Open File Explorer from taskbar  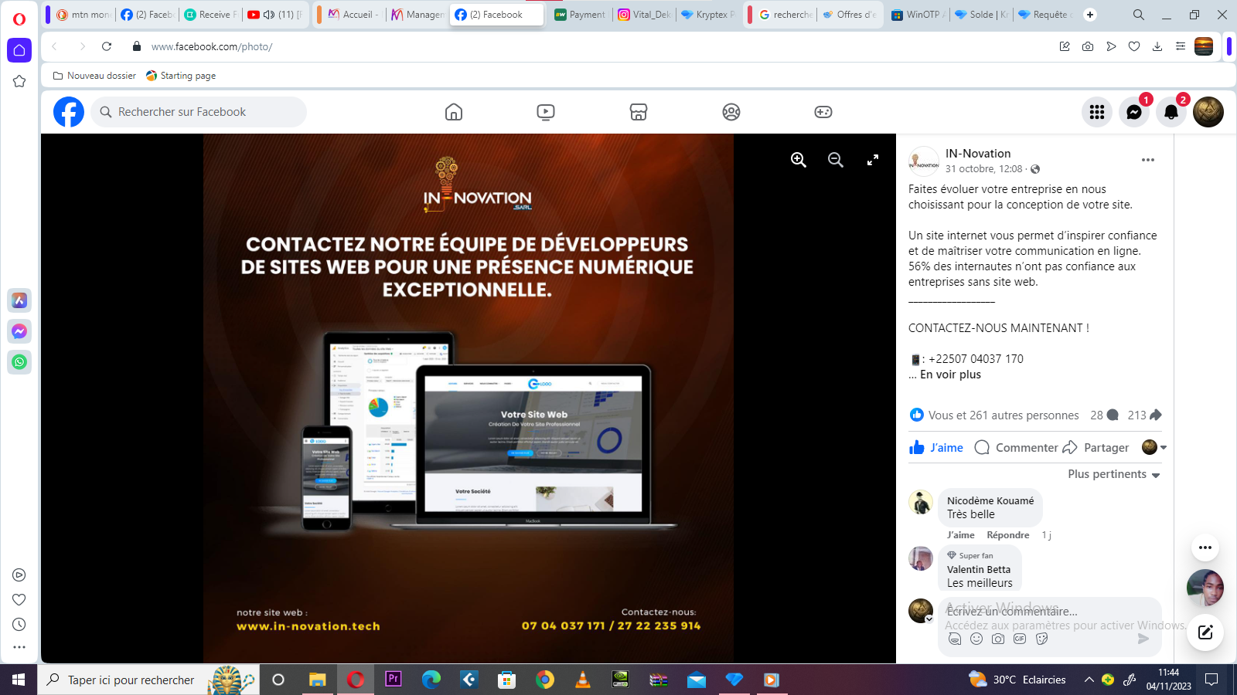pyautogui.click(x=317, y=680)
